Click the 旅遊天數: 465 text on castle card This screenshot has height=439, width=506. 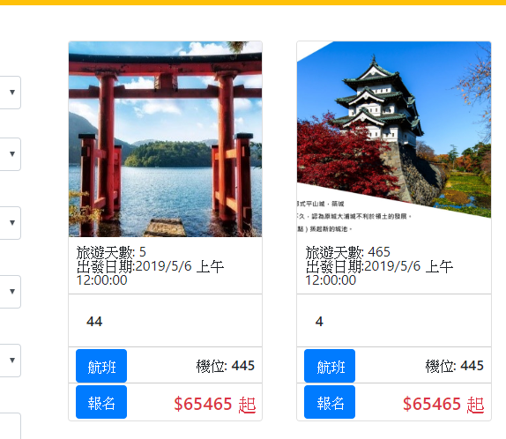(348, 252)
